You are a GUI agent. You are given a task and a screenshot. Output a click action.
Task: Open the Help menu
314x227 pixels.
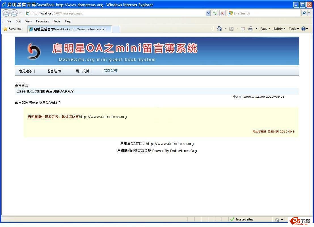point(68,21)
